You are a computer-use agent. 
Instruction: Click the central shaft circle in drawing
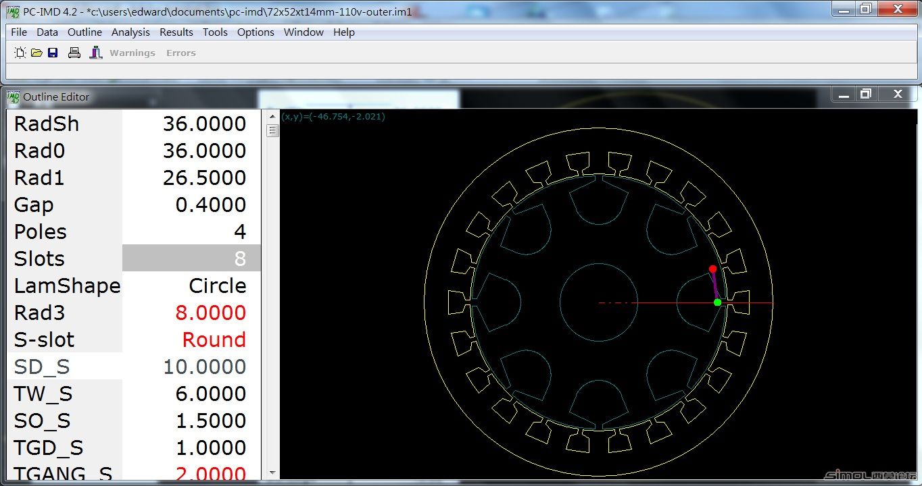pos(599,302)
